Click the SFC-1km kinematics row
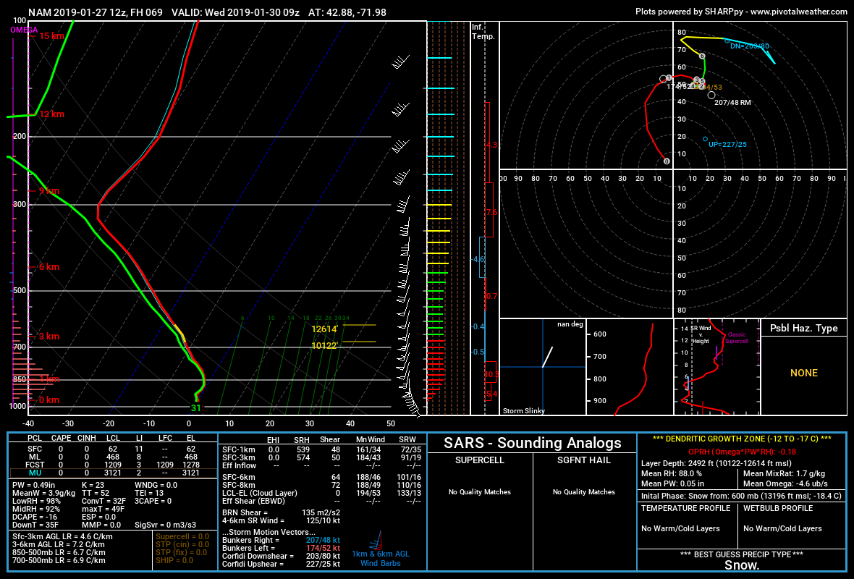The image size is (854, 579). click(321, 450)
